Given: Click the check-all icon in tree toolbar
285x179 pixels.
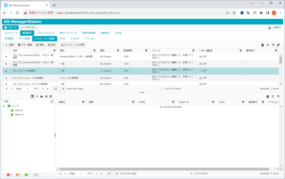Looking at the screenshot, I should [x=37, y=96].
